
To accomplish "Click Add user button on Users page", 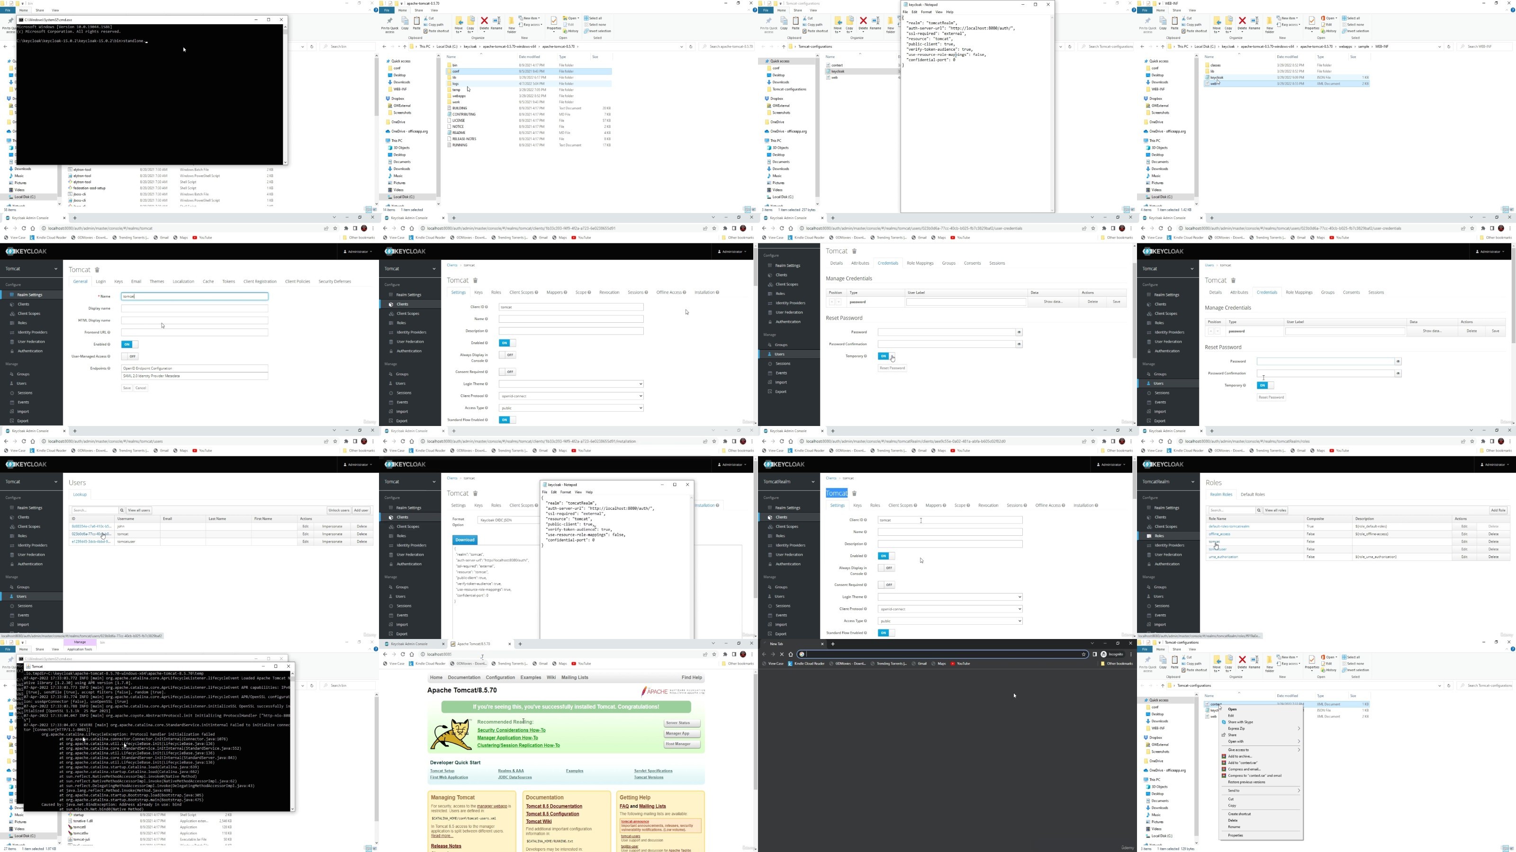I will pos(361,510).
